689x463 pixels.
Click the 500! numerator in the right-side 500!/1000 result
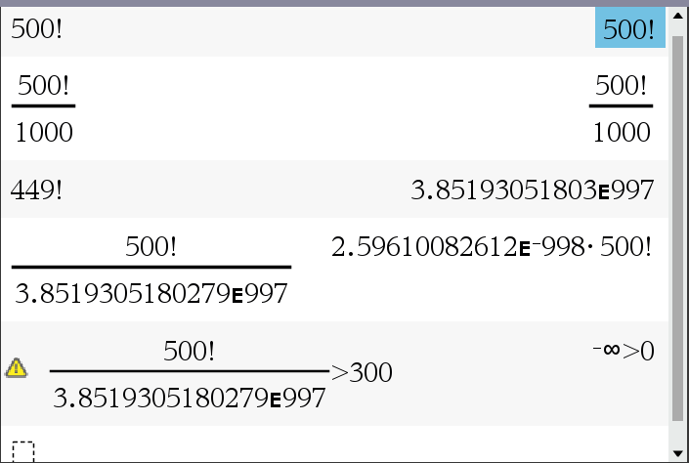(x=621, y=85)
